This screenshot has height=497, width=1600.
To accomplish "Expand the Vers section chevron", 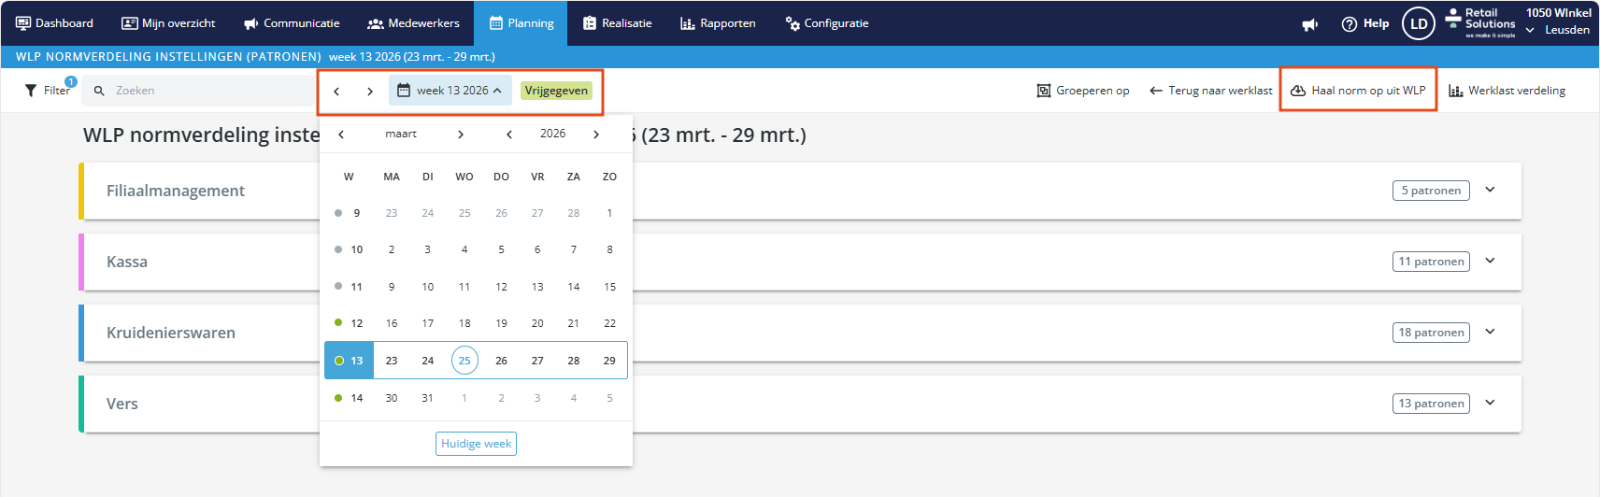I will [1490, 403].
